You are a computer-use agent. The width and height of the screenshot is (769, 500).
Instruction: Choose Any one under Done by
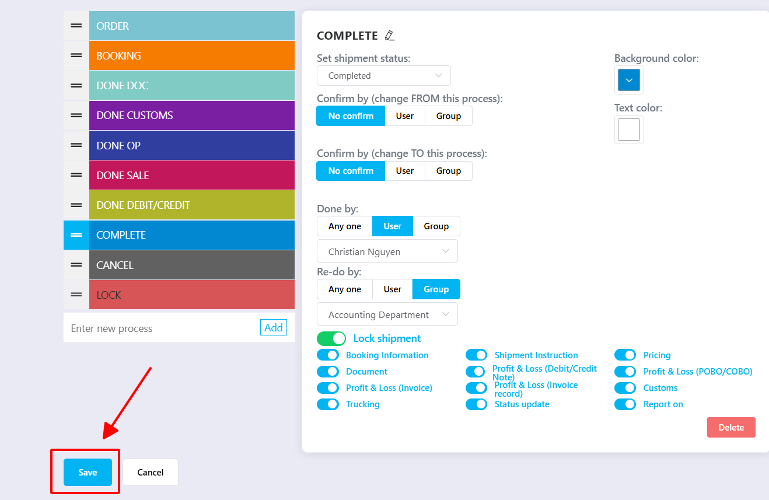click(345, 226)
